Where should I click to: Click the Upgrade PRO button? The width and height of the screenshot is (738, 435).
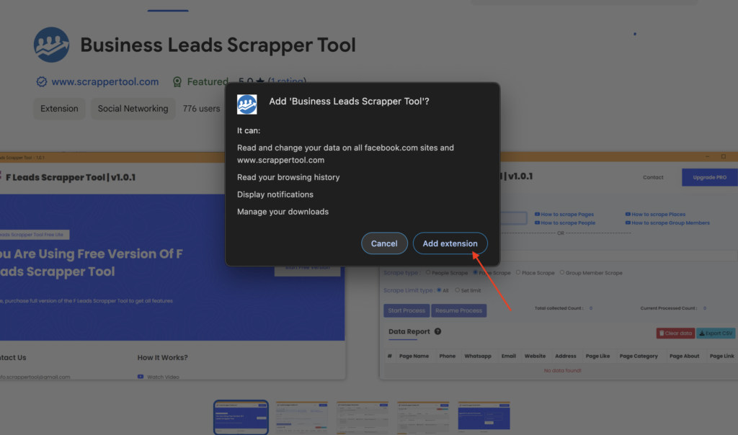[x=709, y=176]
